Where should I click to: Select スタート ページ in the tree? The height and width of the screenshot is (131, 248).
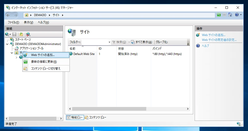point(23,40)
